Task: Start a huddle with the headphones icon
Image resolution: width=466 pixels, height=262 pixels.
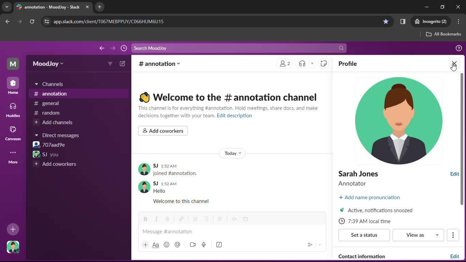Action: point(302,63)
